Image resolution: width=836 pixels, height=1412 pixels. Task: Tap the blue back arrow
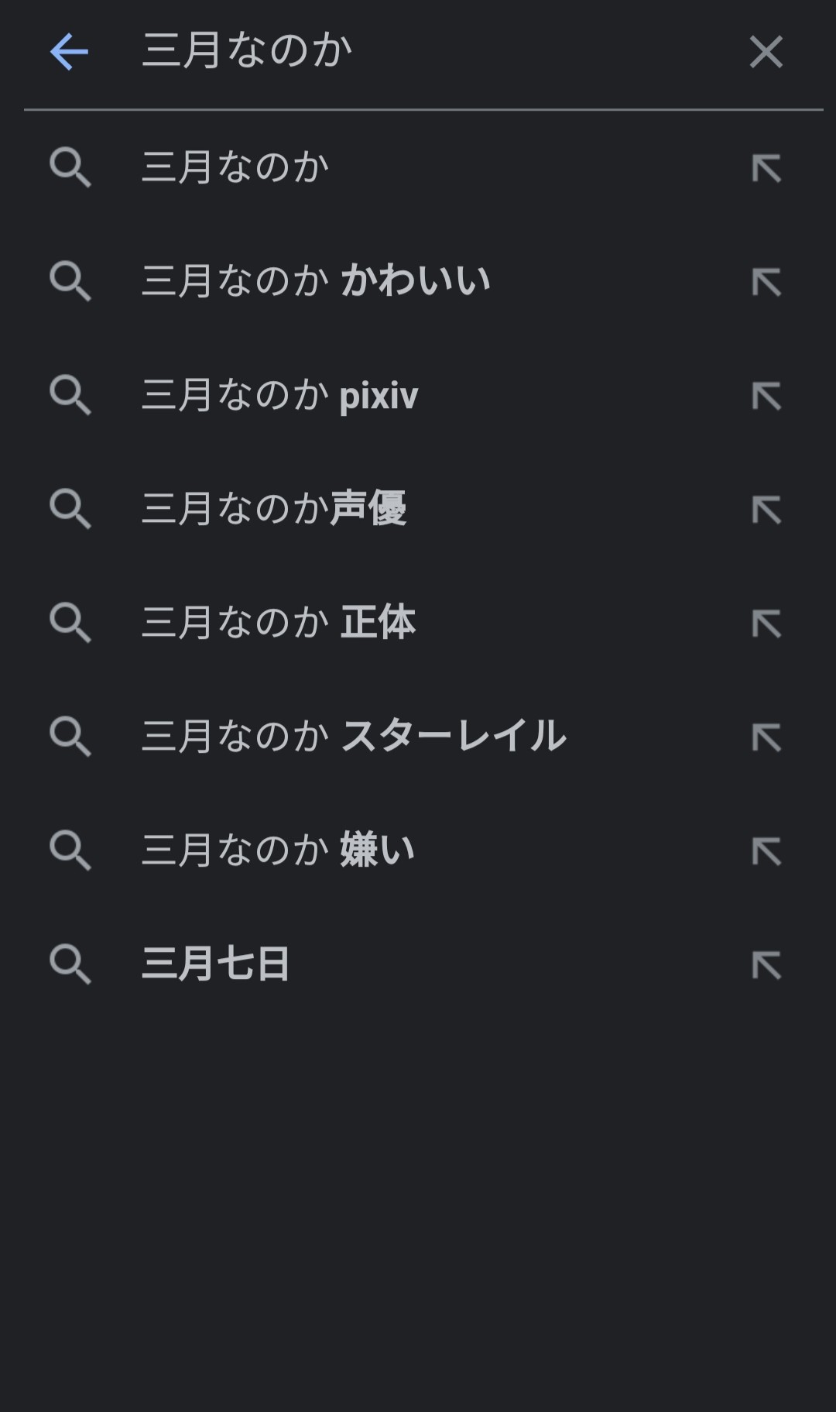pos(69,52)
